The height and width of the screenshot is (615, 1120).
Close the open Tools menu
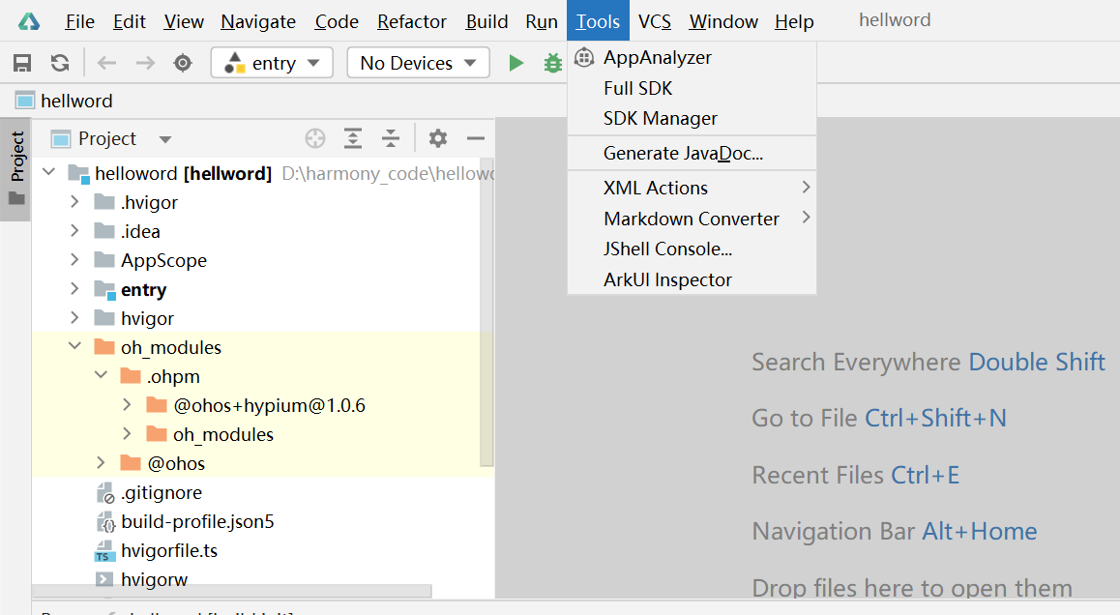click(598, 20)
